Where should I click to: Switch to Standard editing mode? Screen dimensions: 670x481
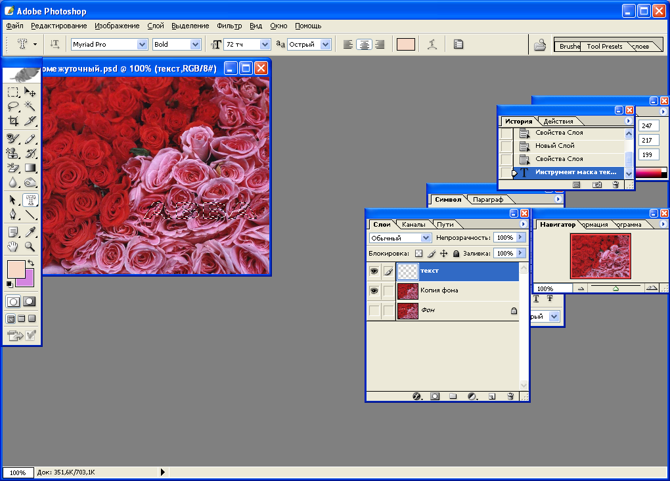[x=13, y=302]
